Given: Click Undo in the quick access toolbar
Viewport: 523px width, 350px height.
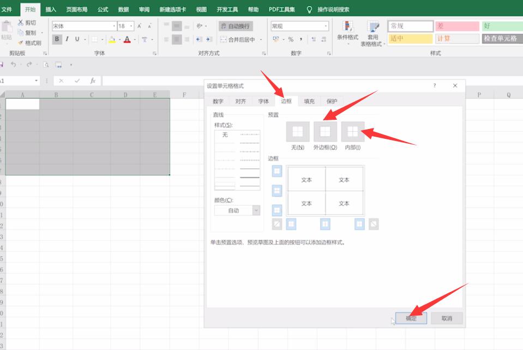Looking at the screenshot, I should tap(13, 65).
